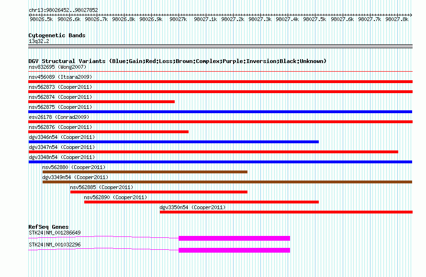Click the red nsv562890 variant bar
The width and height of the screenshot is (426, 277).
pyautogui.click(x=202, y=202)
